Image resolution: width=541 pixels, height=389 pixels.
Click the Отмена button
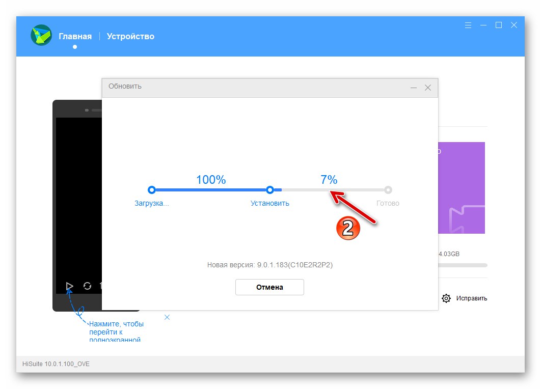coord(269,287)
